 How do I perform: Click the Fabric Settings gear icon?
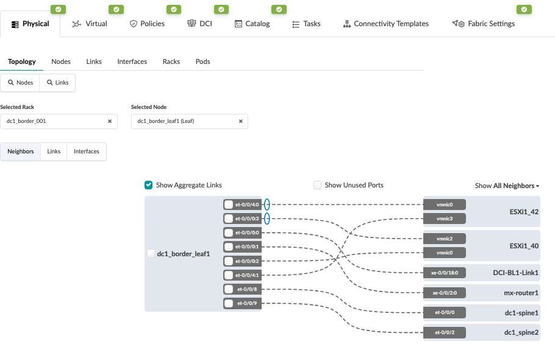click(x=459, y=24)
